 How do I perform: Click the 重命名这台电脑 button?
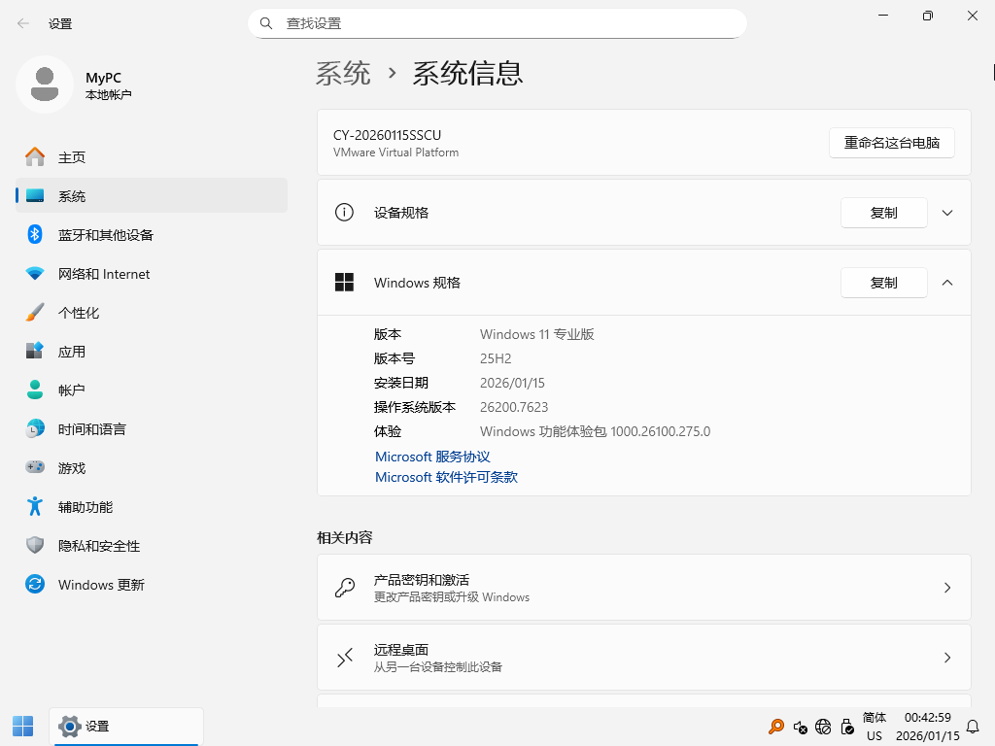(891, 143)
